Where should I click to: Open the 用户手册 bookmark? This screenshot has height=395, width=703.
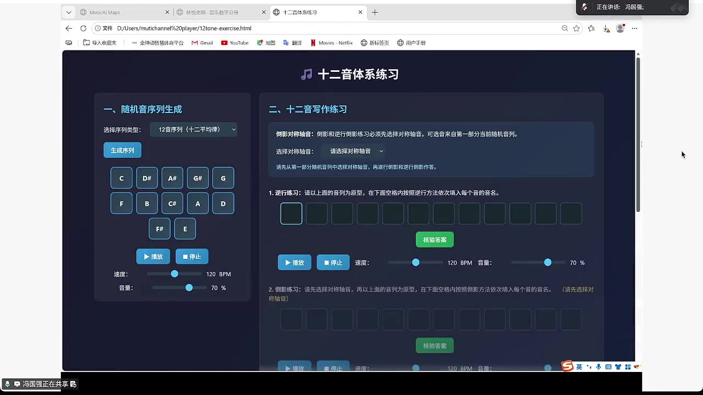tap(411, 43)
